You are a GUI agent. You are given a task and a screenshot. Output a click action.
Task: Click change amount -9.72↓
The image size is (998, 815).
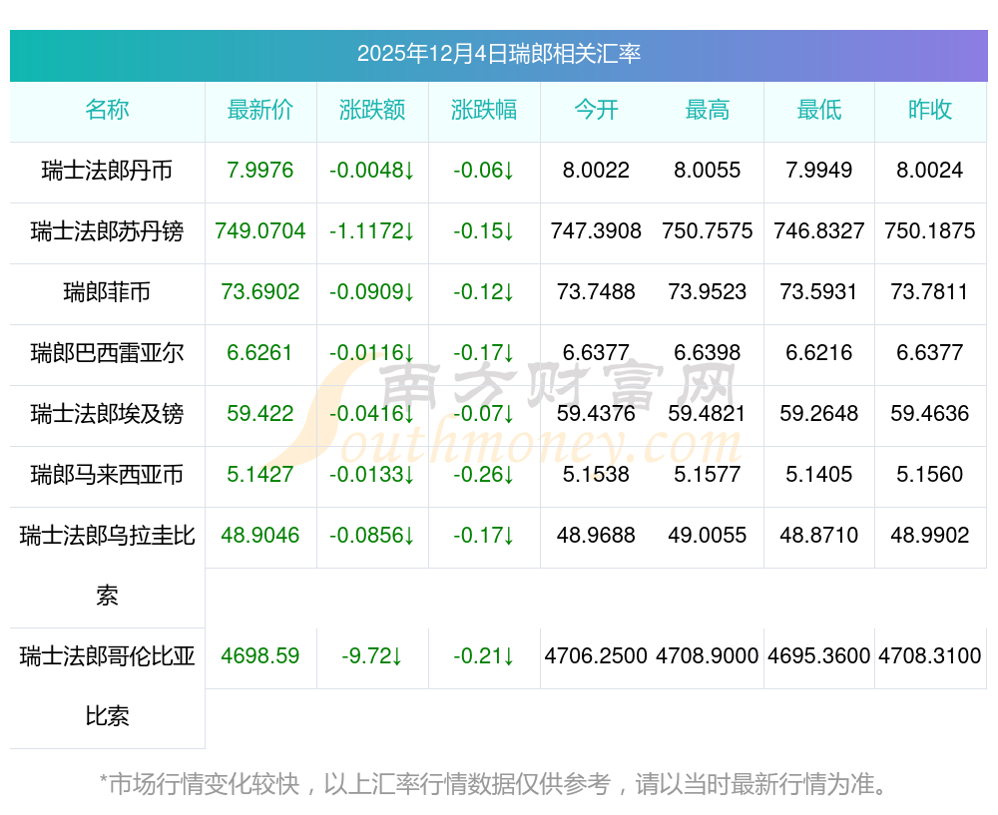point(372,656)
